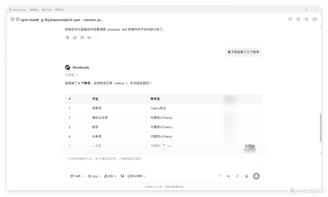Click the yixiaoer inline code text
Viewport: 328px width, 197px height.
coord(114,30)
